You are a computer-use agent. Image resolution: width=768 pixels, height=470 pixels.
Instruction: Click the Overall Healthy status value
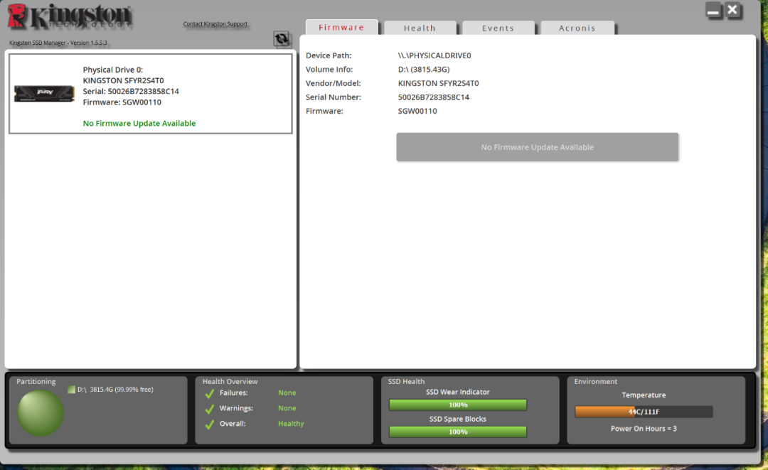coord(291,424)
